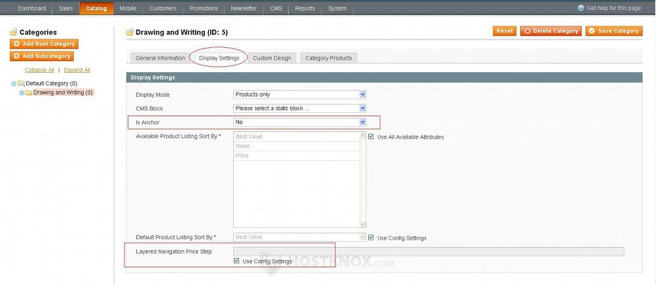Click the help question mark icon
Viewport: 656px width, 285px height.
(581, 8)
